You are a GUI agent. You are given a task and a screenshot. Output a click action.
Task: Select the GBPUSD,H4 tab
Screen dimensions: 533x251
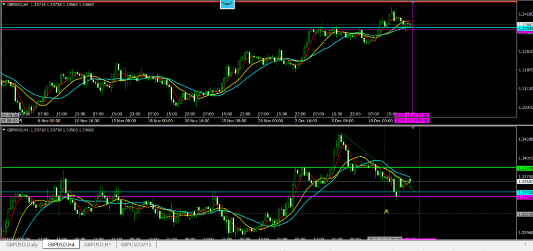click(60, 244)
